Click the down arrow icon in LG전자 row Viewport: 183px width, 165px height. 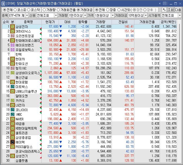(x=61, y=105)
